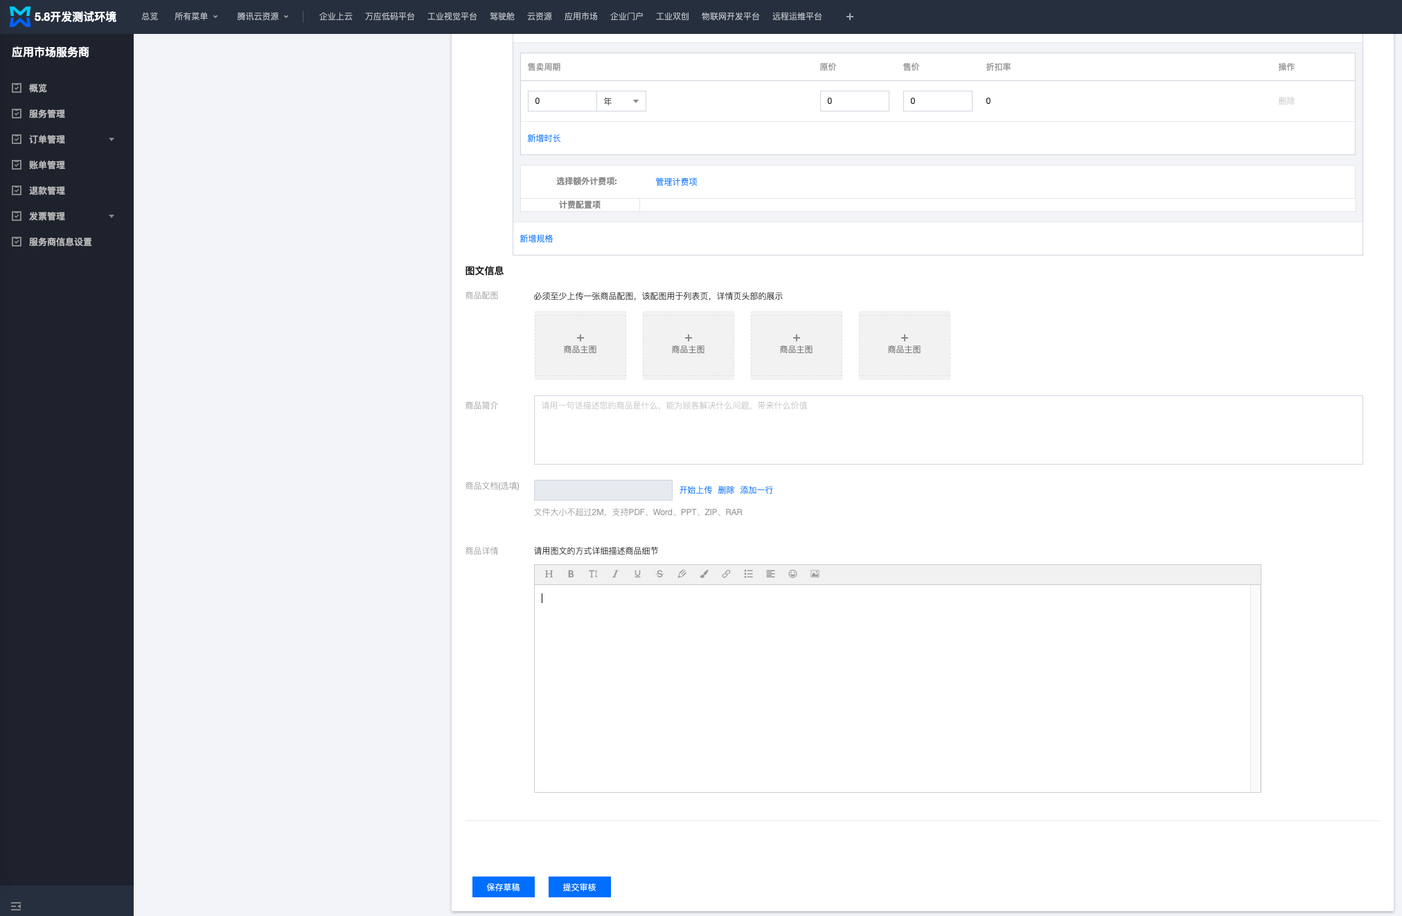Image resolution: width=1402 pixels, height=916 pixels.
Task: Click 删除 link next to document upload
Action: pyautogui.click(x=727, y=490)
